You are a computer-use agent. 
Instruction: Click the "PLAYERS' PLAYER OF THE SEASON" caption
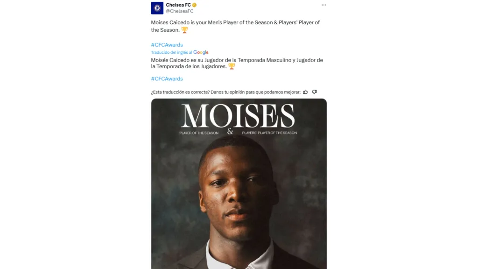click(x=269, y=133)
